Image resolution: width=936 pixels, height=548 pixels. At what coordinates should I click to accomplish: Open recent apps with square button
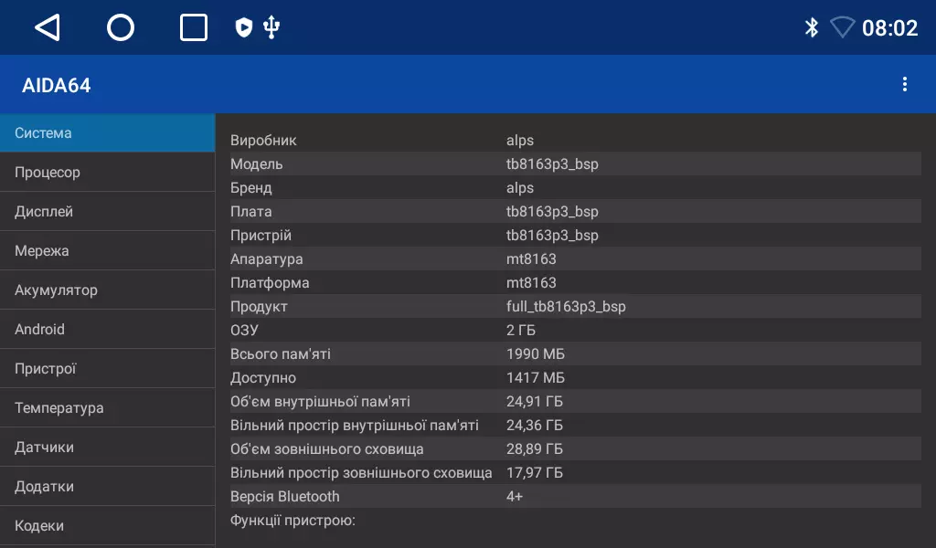pyautogui.click(x=194, y=28)
